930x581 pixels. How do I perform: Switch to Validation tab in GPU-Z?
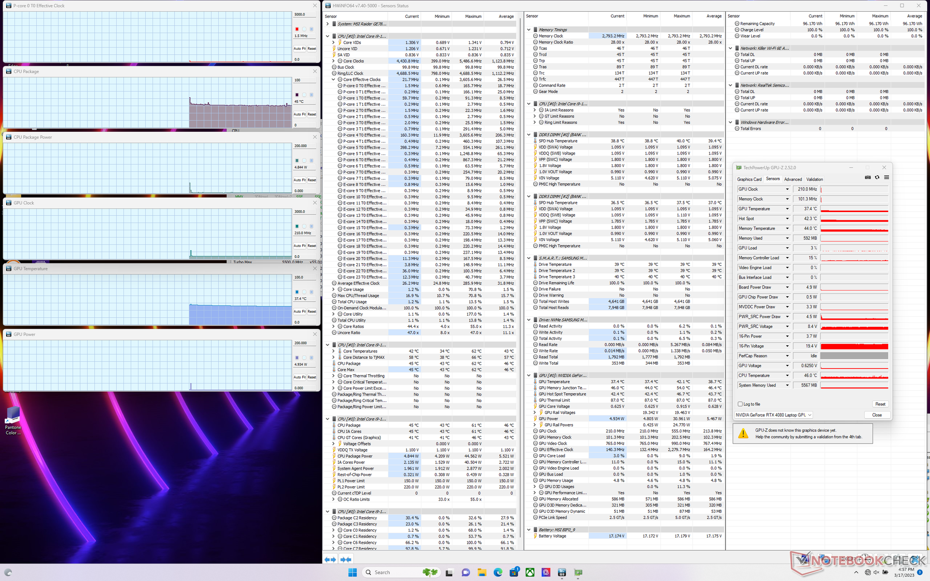[x=814, y=179]
